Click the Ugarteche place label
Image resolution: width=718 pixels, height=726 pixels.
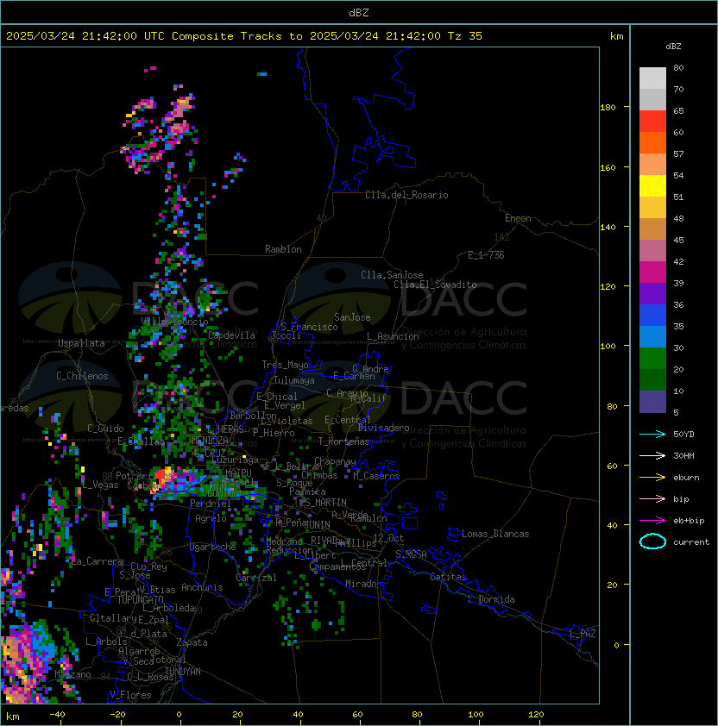[x=212, y=547]
